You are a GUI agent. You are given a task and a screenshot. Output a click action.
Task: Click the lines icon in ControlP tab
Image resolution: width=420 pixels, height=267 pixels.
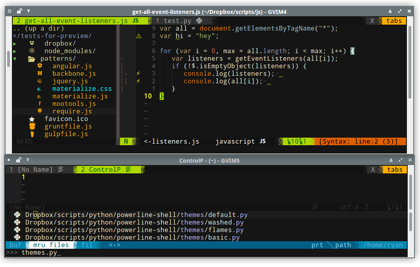128,169
